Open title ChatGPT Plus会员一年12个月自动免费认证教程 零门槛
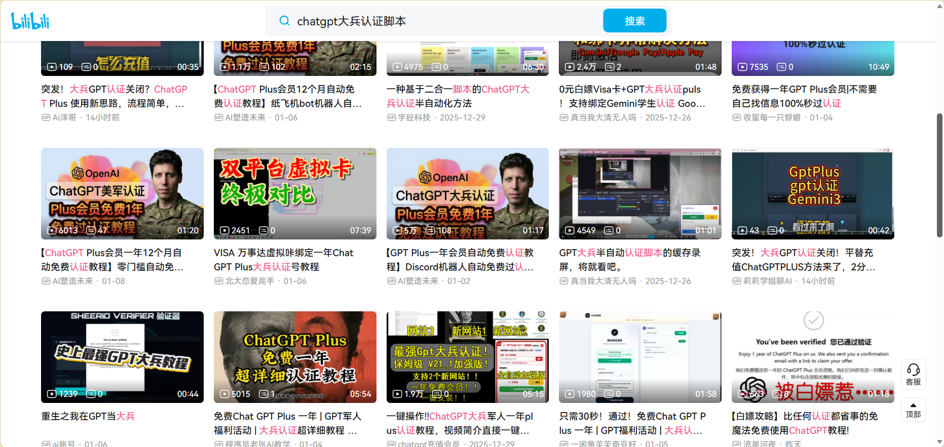The image size is (944, 447). (x=112, y=260)
